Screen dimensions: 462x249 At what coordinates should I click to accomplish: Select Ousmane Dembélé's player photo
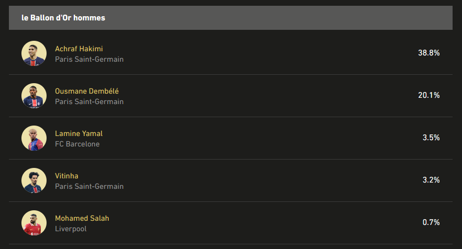(34, 96)
